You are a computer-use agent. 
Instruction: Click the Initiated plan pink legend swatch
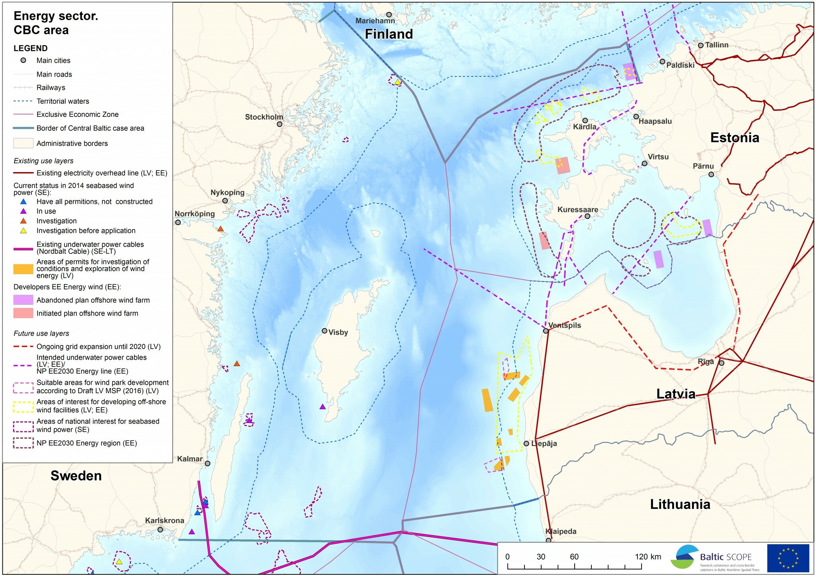pyautogui.click(x=23, y=313)
